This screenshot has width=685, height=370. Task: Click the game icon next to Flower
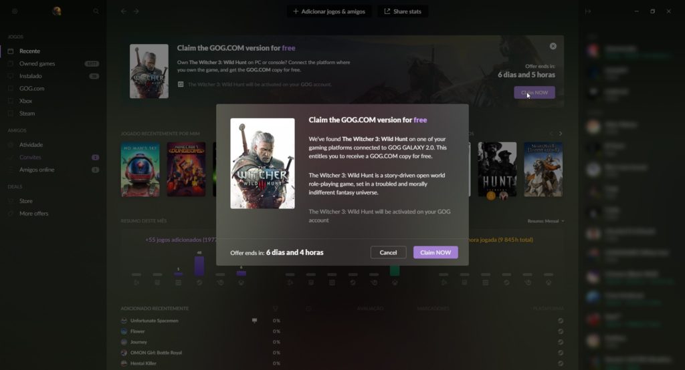pos(124,331)
